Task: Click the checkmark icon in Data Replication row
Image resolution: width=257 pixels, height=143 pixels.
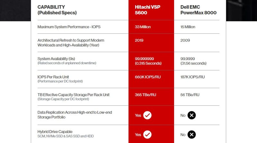Action: [x=147, y=115]
